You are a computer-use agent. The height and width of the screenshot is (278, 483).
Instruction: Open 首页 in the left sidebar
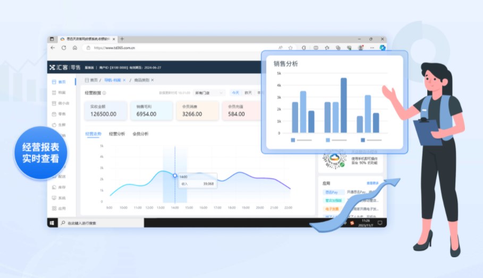(59, 82)
